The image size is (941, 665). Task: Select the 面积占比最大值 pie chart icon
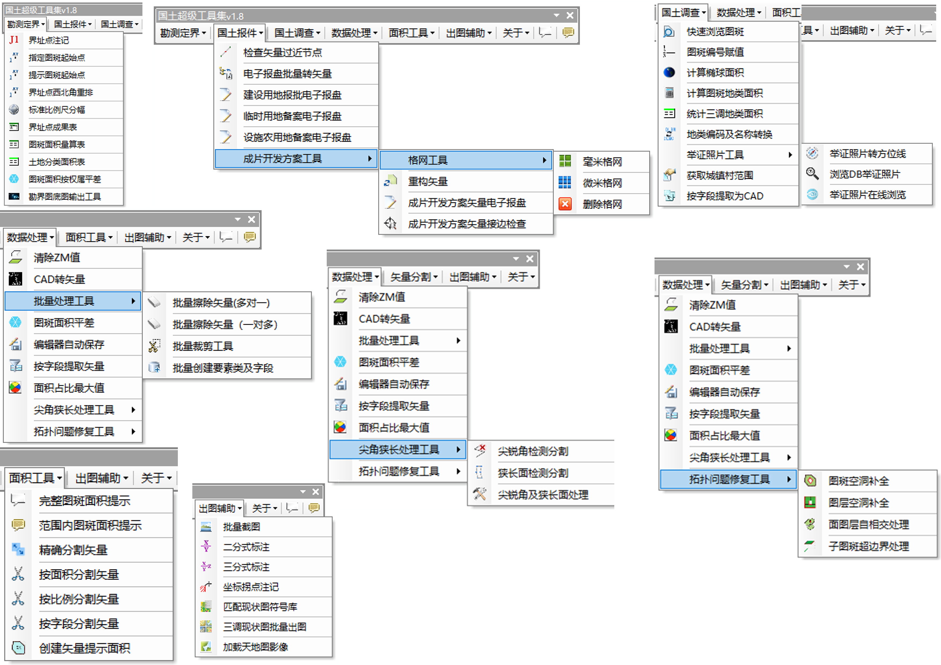click(x=15, y=388)
